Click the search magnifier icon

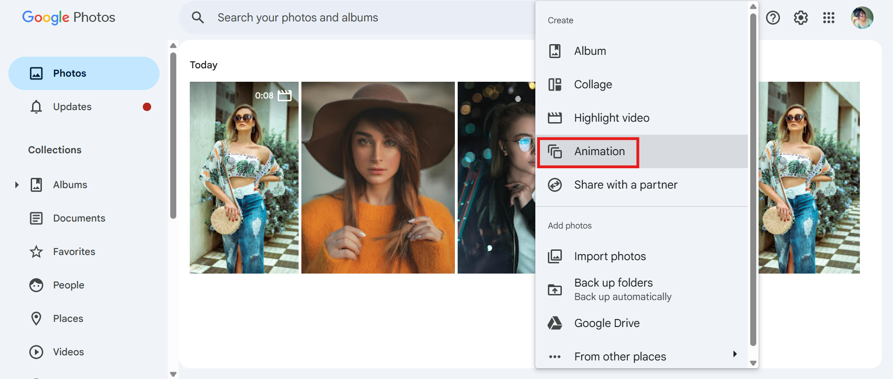tap(198, 18)
